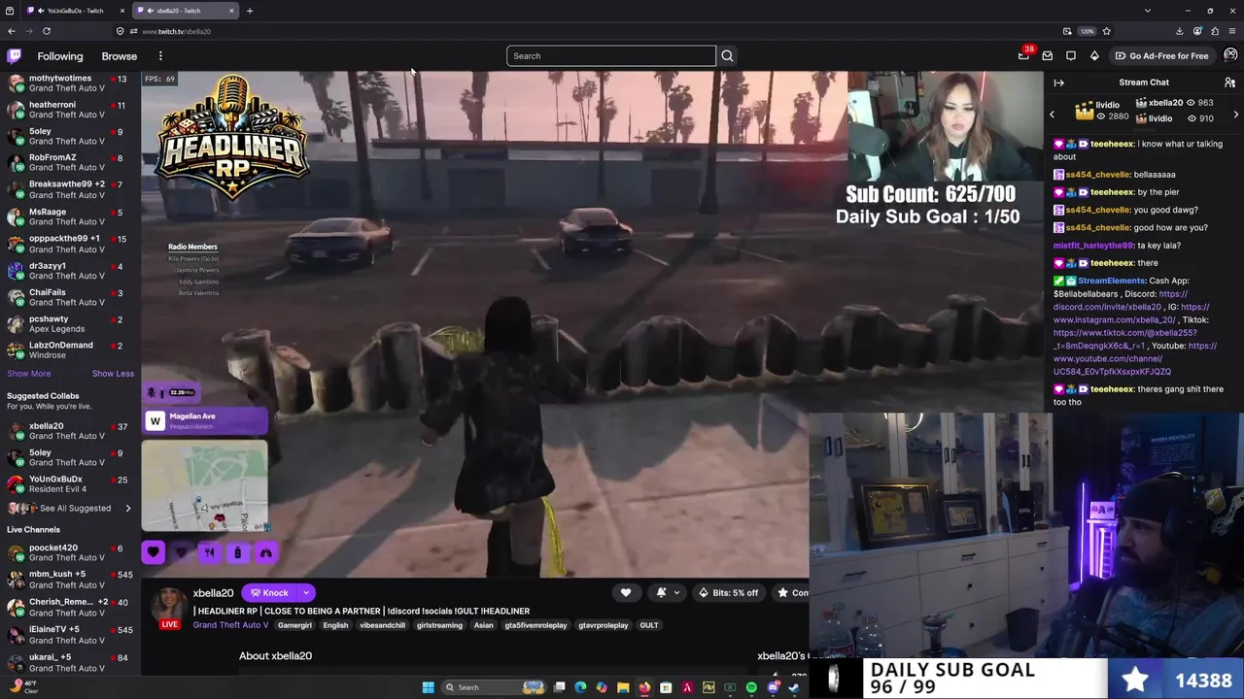Image resolution: width=1244 pixels, height=699 pixels.
Task: Open Firefox extensions puzzle icon
Action: [1215, 31]
